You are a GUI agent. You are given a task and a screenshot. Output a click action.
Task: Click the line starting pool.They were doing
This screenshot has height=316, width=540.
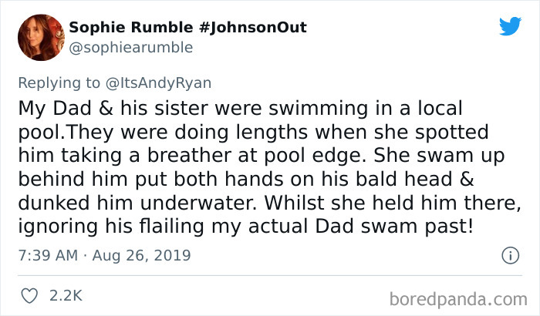(x=253, y=133)
